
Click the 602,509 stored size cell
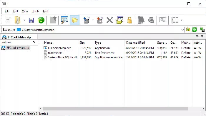tap(162, 57)
